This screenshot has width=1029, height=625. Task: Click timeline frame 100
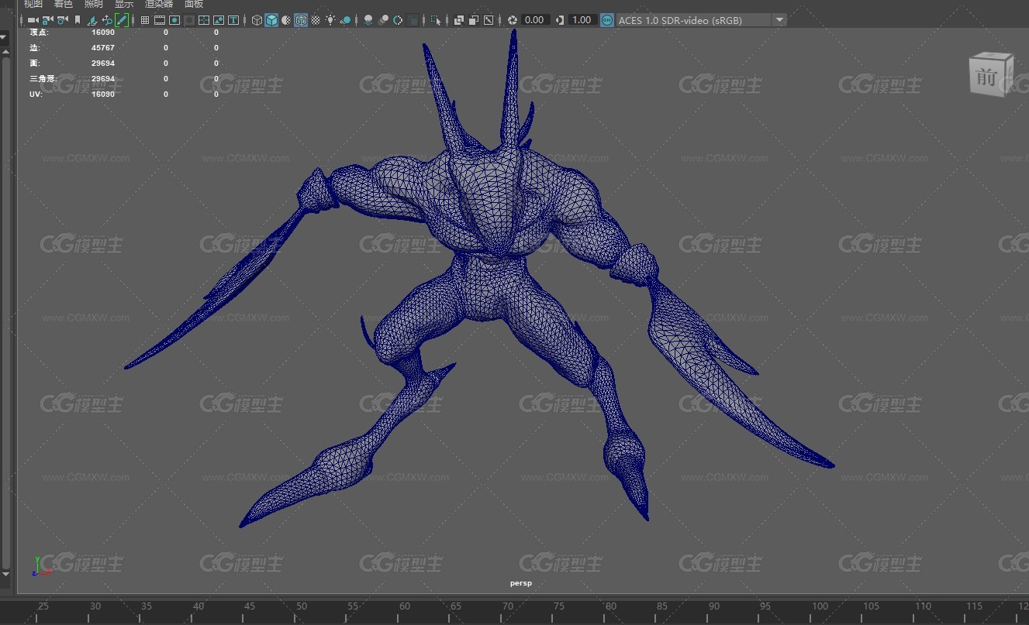click(819, 606)
